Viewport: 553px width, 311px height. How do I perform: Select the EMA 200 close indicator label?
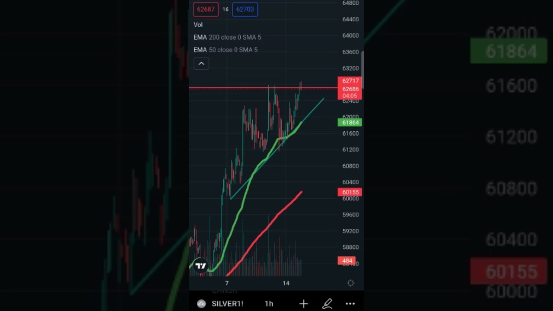coord(227,37)
